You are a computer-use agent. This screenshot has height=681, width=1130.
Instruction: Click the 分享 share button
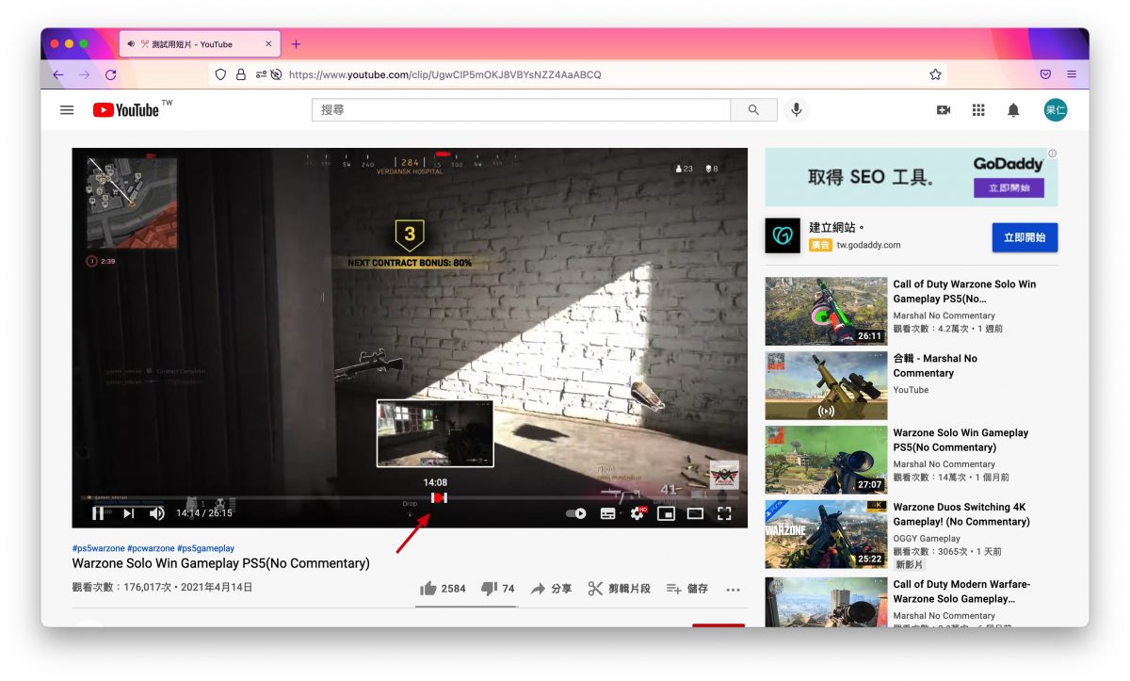pyautogui.click(x=551, y=589)
